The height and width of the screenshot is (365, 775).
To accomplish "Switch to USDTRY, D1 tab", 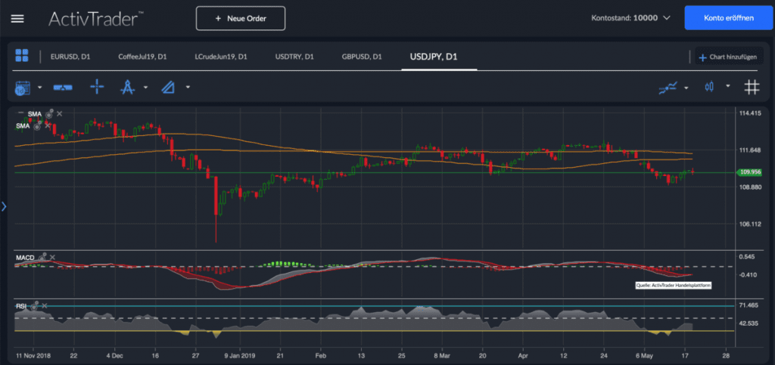I will pyautogui.click(x=294, y=57).
